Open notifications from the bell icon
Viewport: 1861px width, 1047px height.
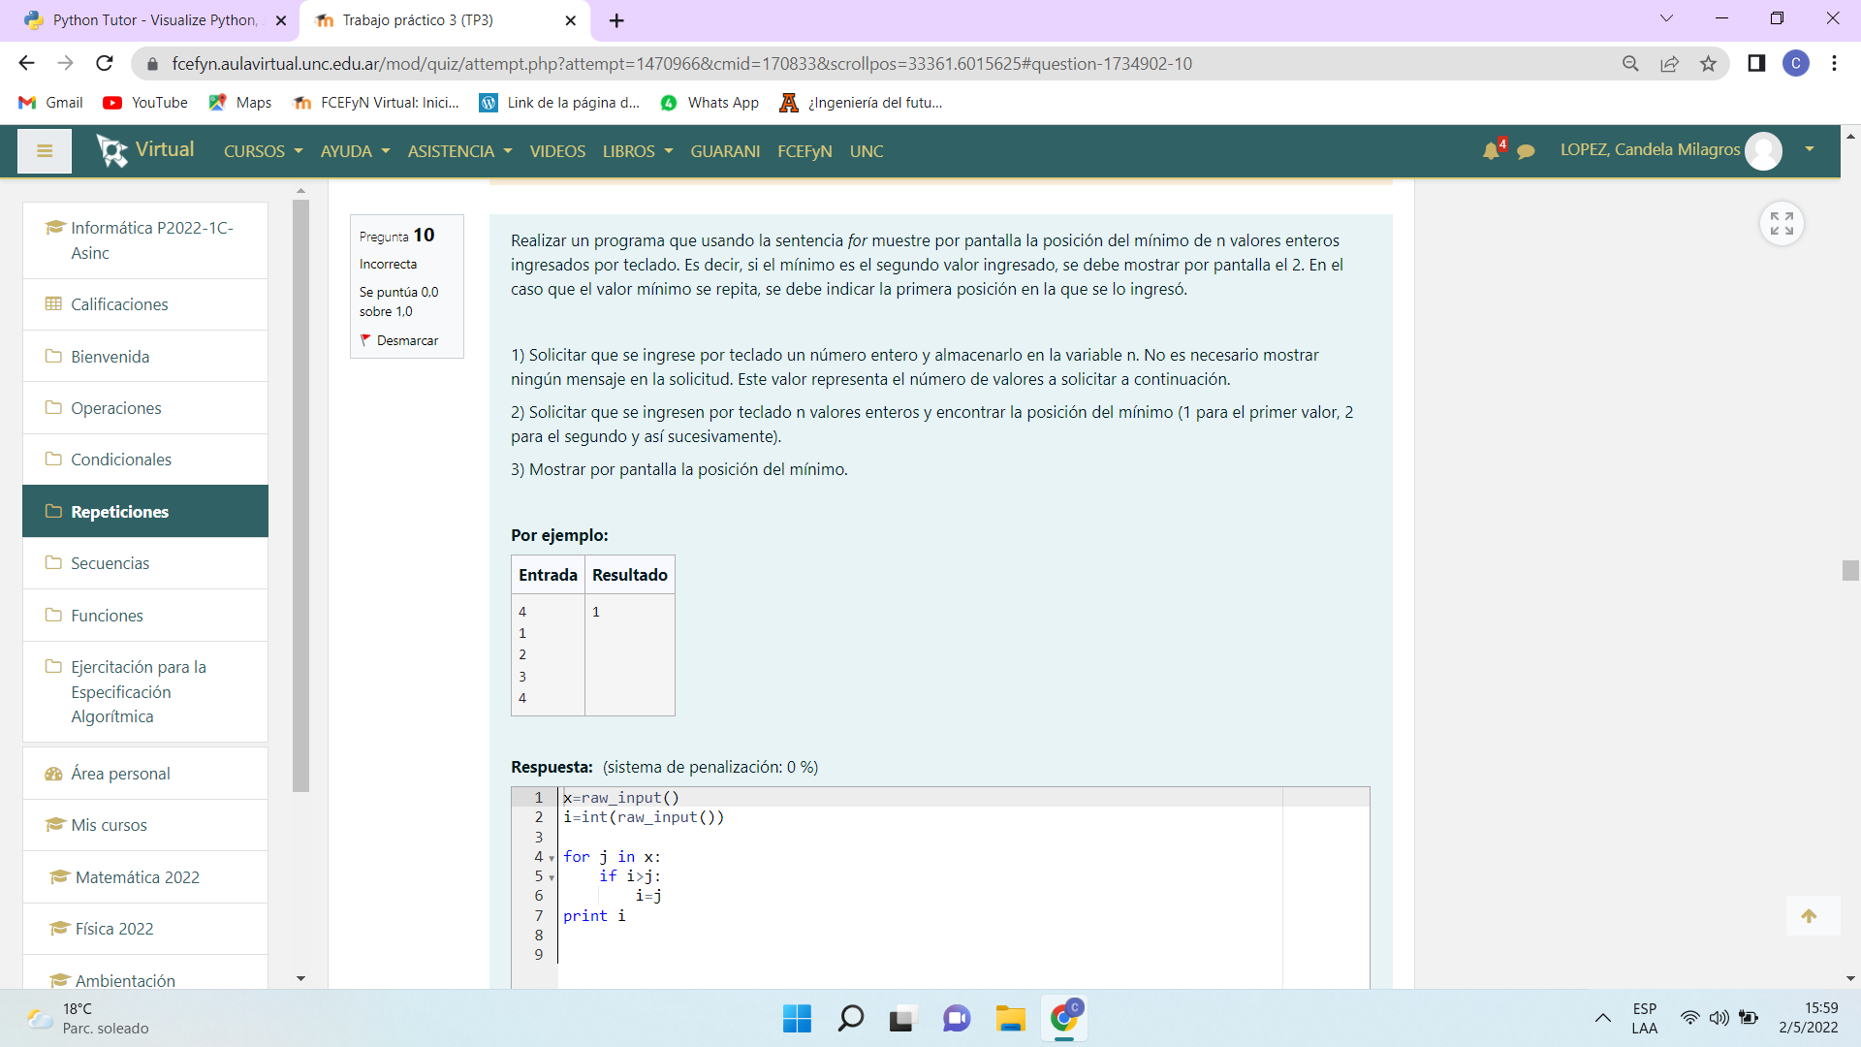[x=1492, y=151]
